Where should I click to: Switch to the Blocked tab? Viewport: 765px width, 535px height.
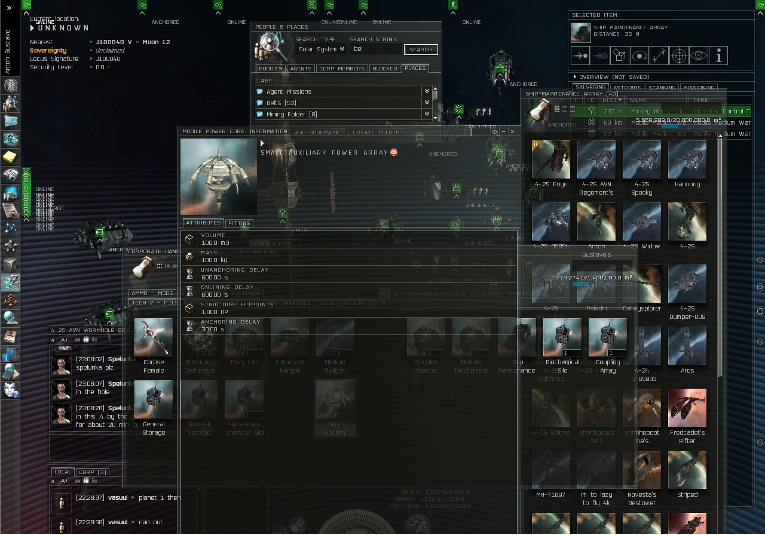385,69
